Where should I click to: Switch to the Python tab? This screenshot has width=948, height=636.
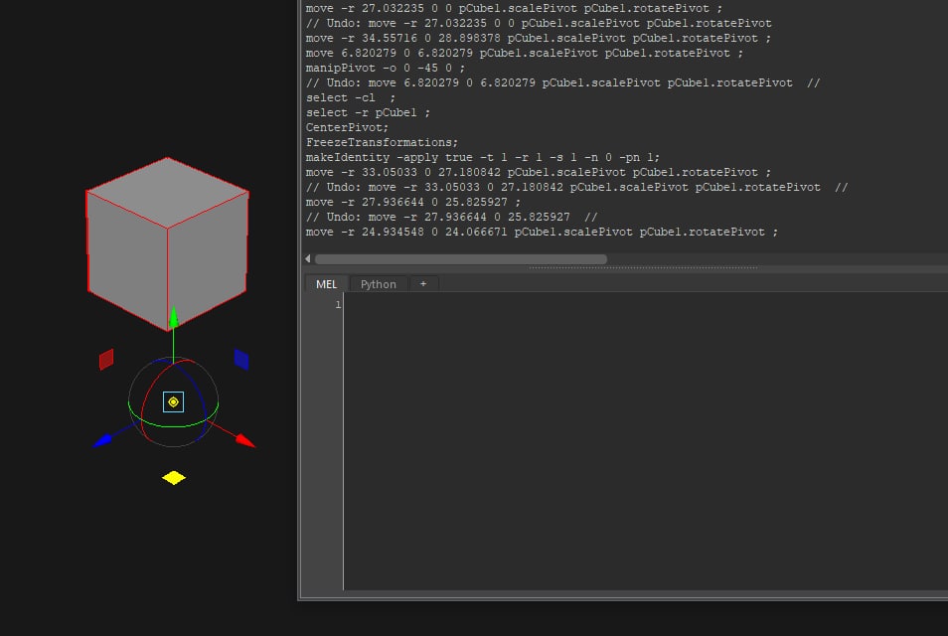tap(378, 284)
